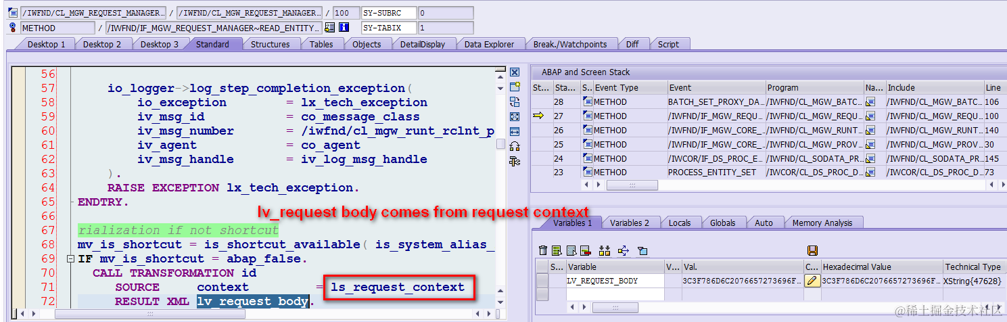Click the tool settings icon beside the editor
Screen dimensions: 1007x322
[515, 161]
